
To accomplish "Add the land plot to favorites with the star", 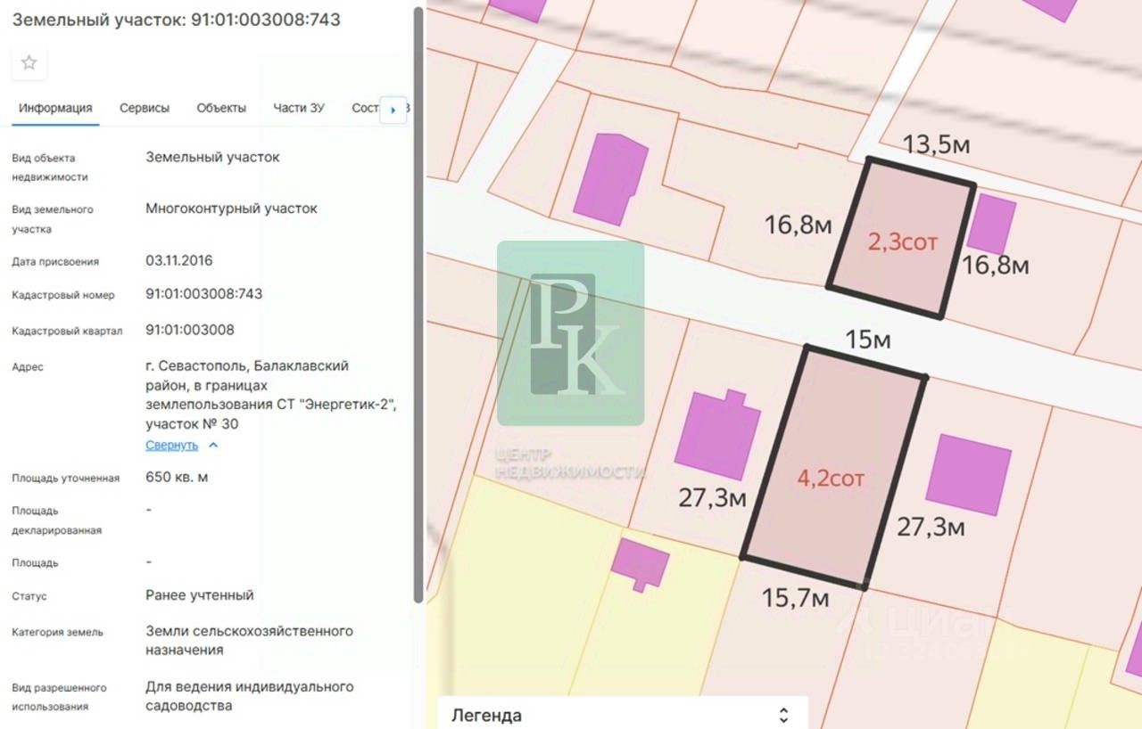I will 29,62.
